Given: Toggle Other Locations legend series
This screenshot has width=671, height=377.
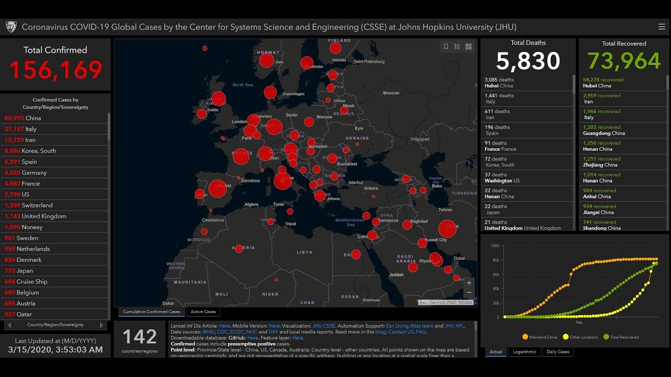Looking at the screenshot, I should 580,337.
